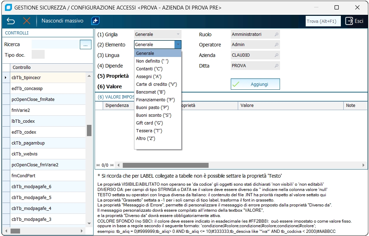Image resolution: width=369 pixels, height=236 pixels.
Task: Choose Contanti ('C') option
Action: pos(158,69)
